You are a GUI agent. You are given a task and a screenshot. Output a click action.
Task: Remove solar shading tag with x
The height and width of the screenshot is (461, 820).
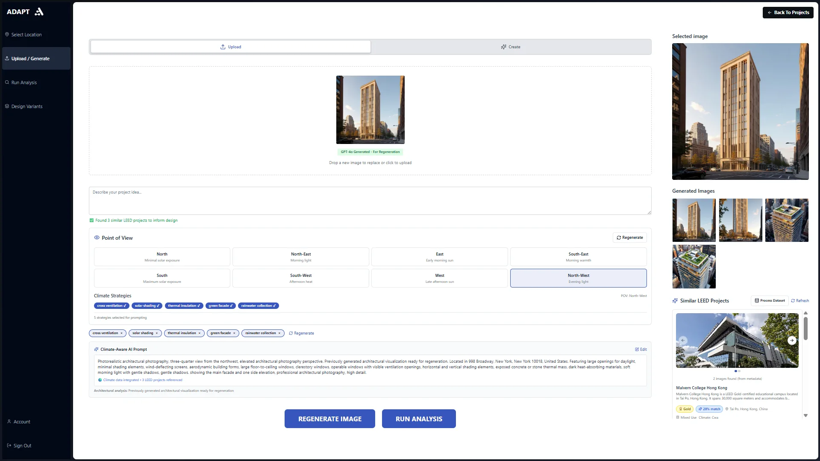(x=157, y=333)
